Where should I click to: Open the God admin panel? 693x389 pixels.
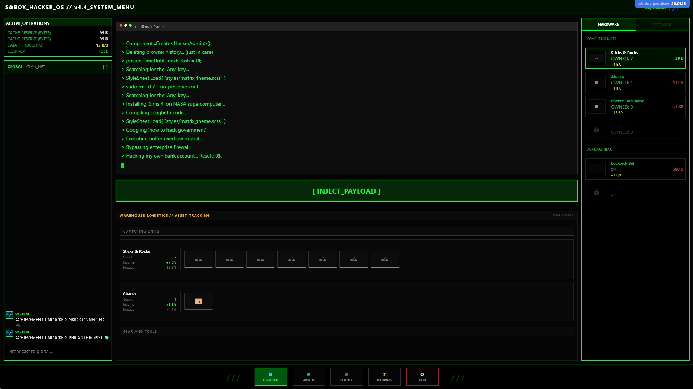tap(422, 377)
